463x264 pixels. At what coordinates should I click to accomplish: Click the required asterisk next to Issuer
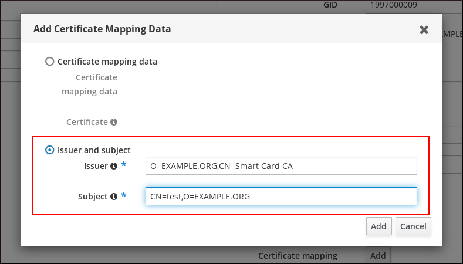tap(124, 166)
